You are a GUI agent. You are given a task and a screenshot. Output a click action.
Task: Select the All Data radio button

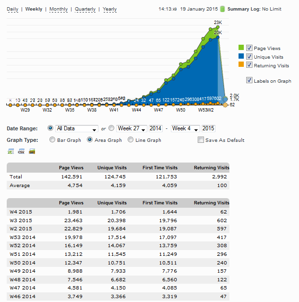50,128
